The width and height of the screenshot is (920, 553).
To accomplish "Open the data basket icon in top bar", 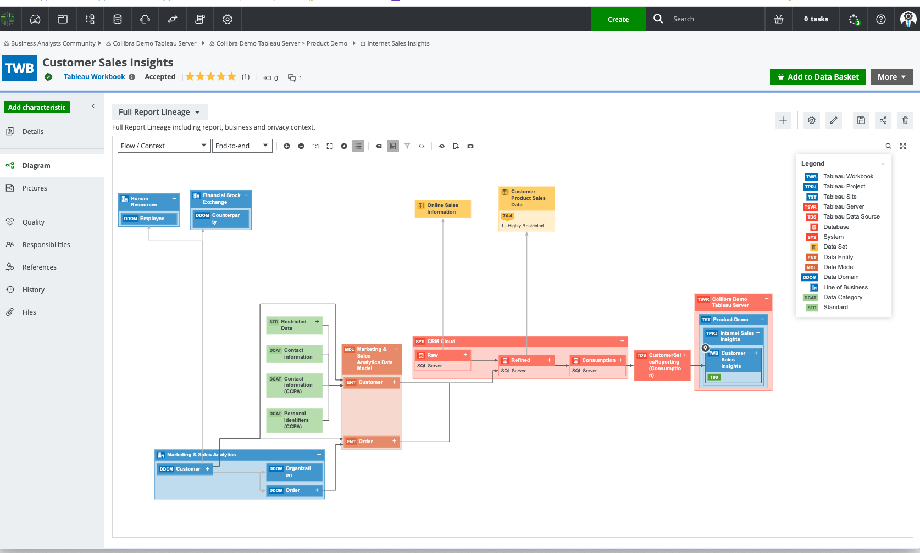I will [x=779, y=19].
